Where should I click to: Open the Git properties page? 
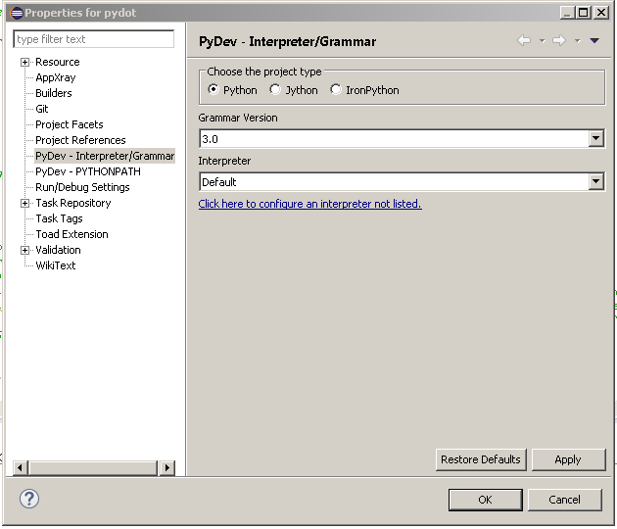[x=42, y=109]
